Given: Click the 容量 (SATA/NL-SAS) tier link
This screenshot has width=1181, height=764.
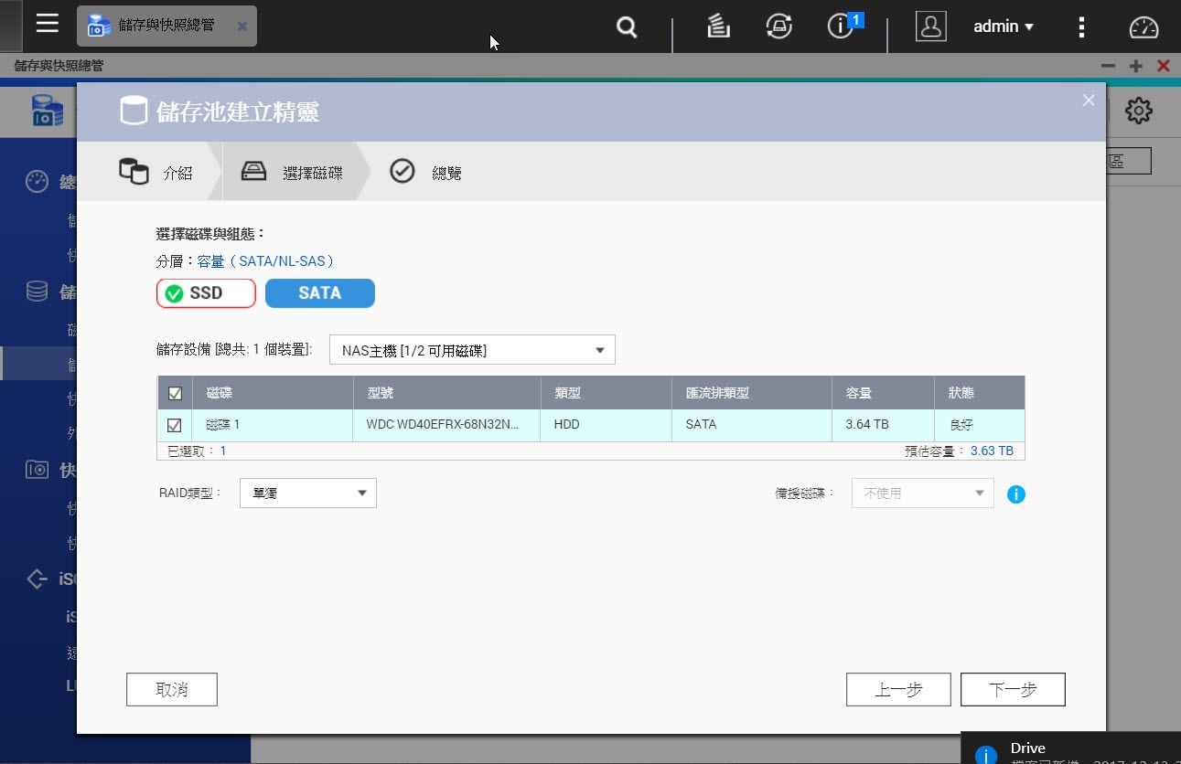Looking at the screenshot, I should (x=266, y=261).
